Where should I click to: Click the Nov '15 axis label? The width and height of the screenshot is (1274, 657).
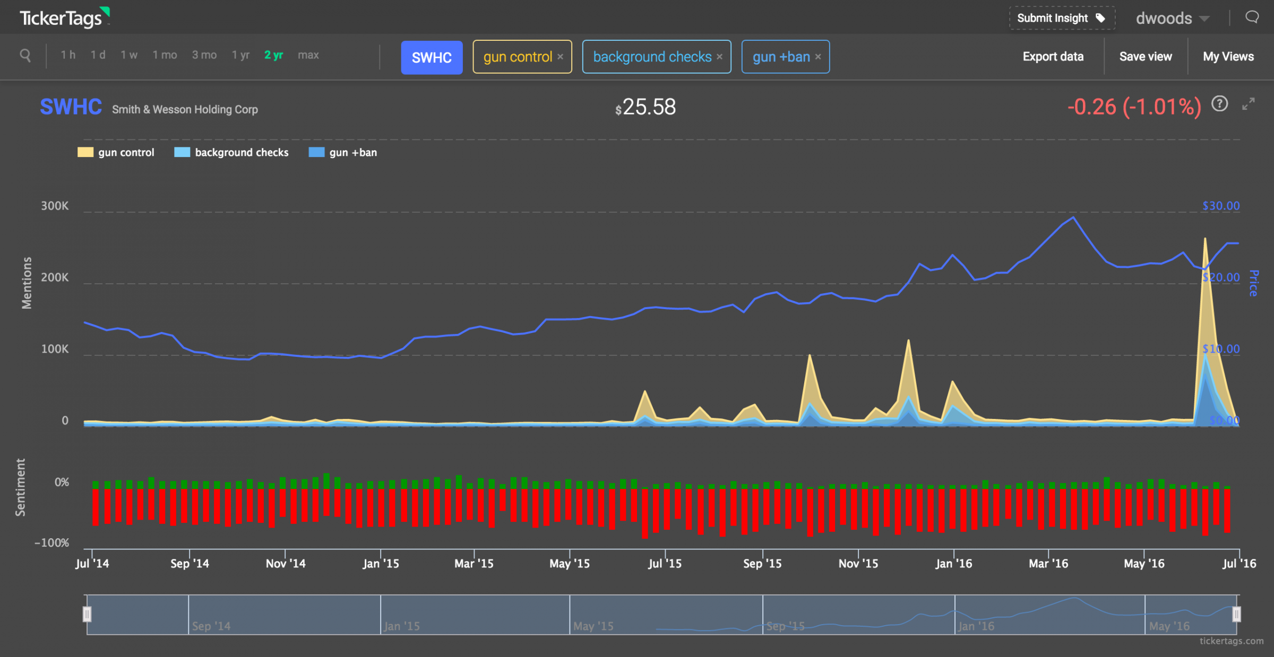click(858, 564)
